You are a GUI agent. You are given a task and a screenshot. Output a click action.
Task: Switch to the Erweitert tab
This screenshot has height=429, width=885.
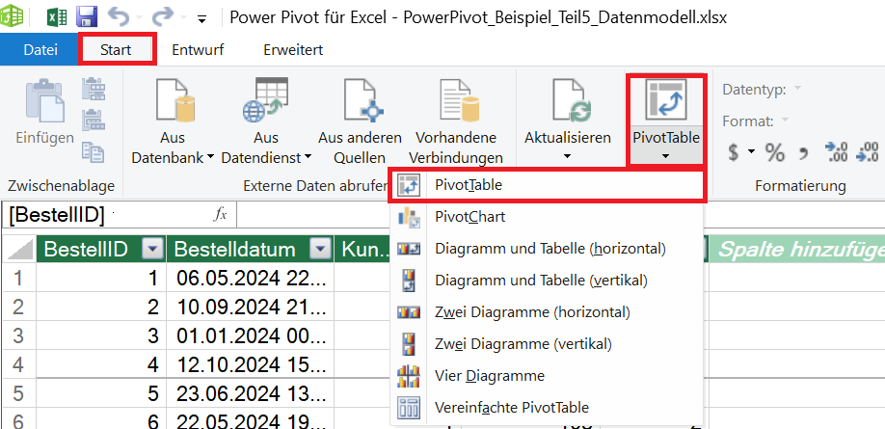tap(293, 50)
